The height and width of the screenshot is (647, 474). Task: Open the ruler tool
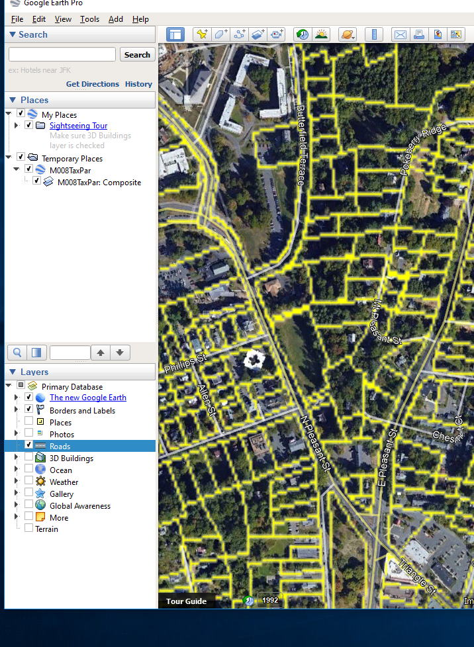[374, 34]
